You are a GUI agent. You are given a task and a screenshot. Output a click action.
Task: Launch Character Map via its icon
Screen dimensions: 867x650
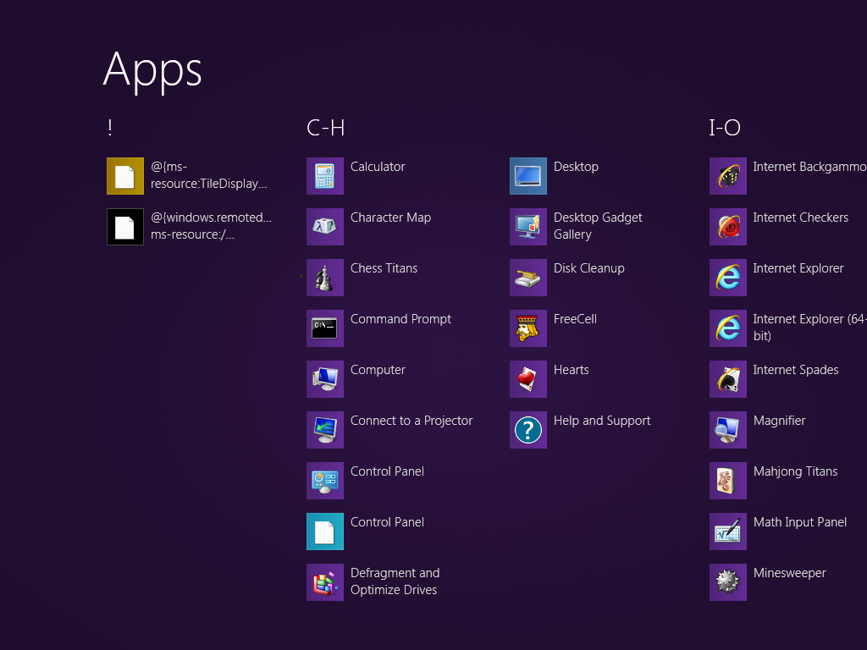(324, 227)
